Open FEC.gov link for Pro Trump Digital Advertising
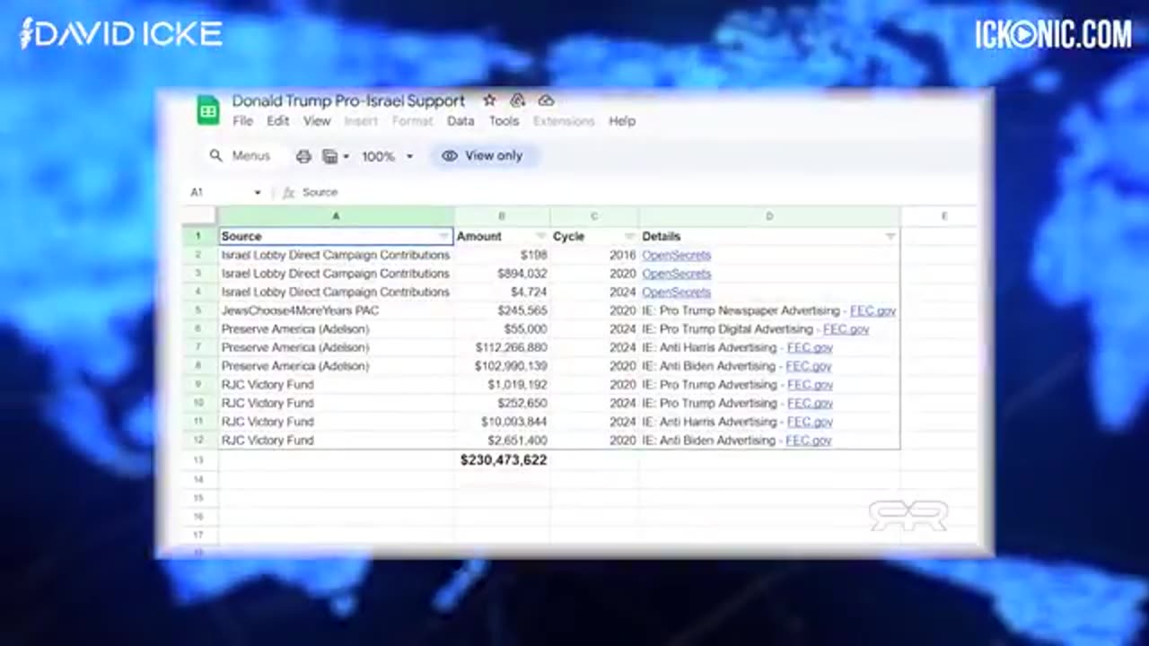This screenshot has width=1149, height=646. pos(846,329)
